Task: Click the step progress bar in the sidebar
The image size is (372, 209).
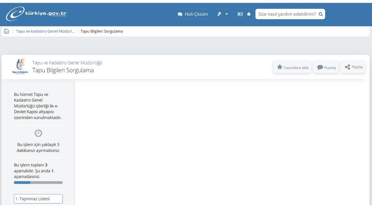Action: tap(38, 182)
